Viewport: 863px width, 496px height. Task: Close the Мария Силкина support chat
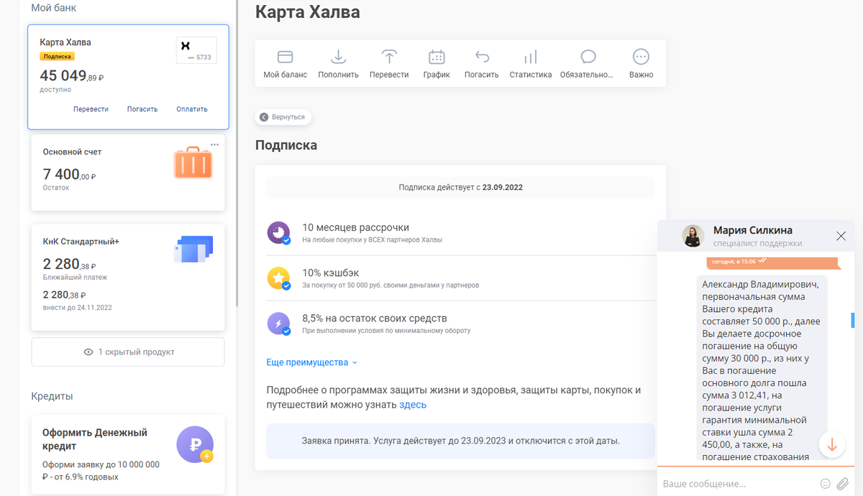(x=841, y=236)
